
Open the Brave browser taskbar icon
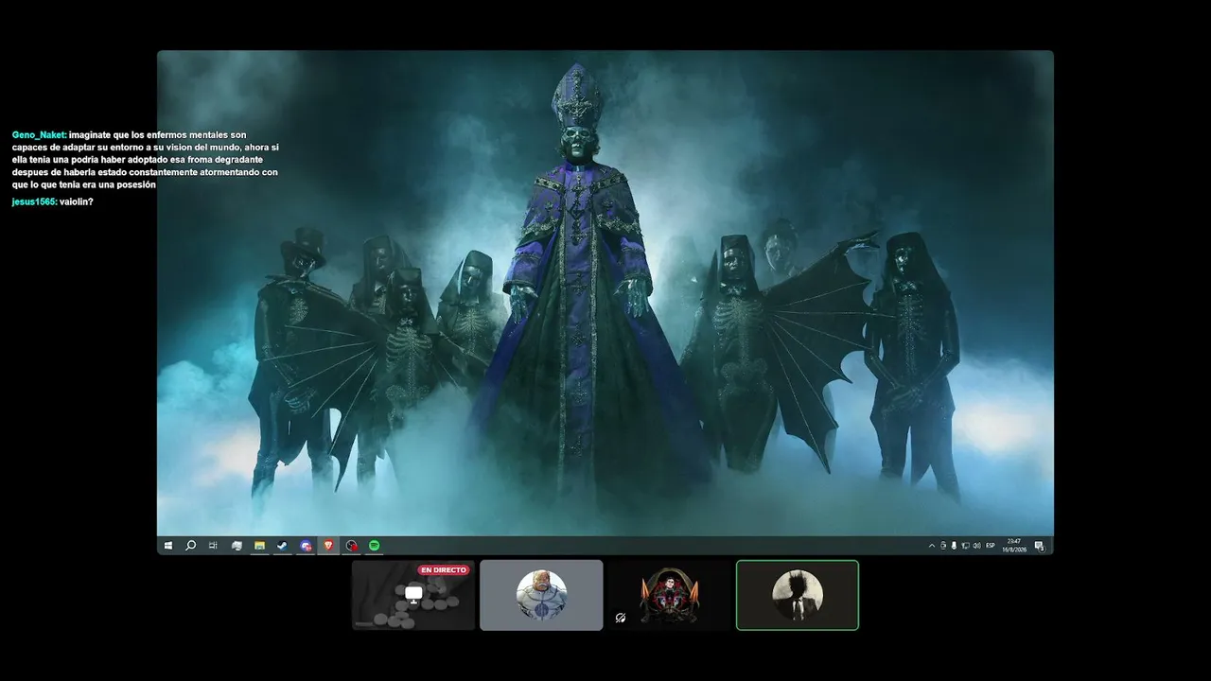point(328,546)
